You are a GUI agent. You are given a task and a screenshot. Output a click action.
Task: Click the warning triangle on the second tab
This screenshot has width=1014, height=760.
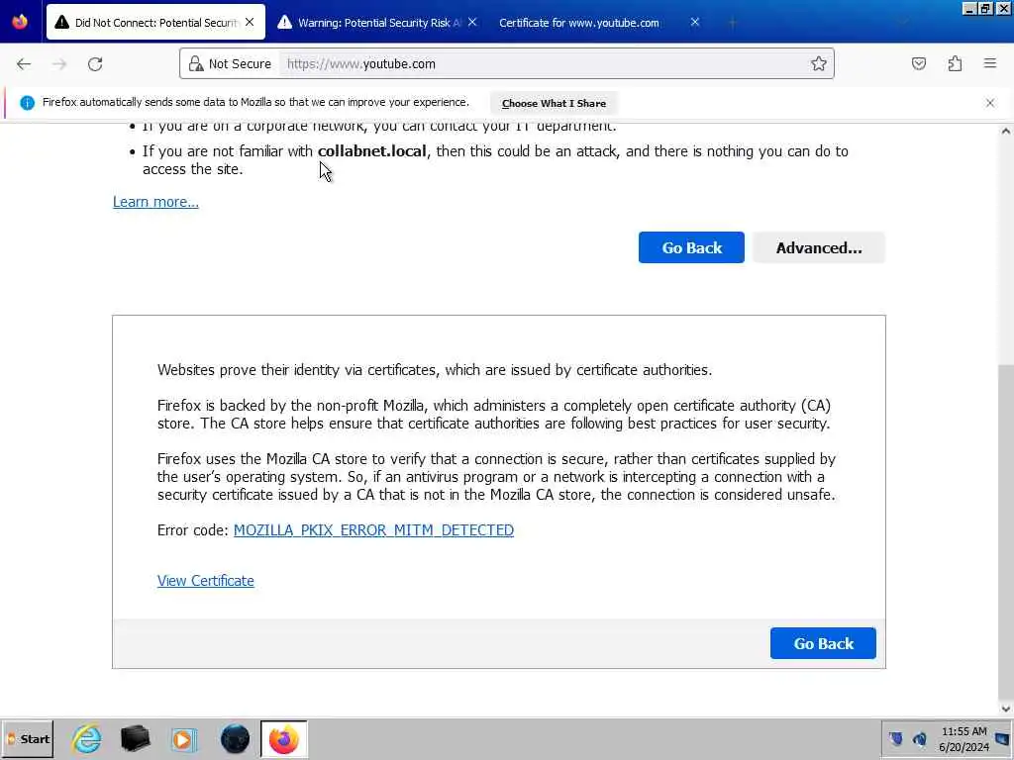(284, 22)
